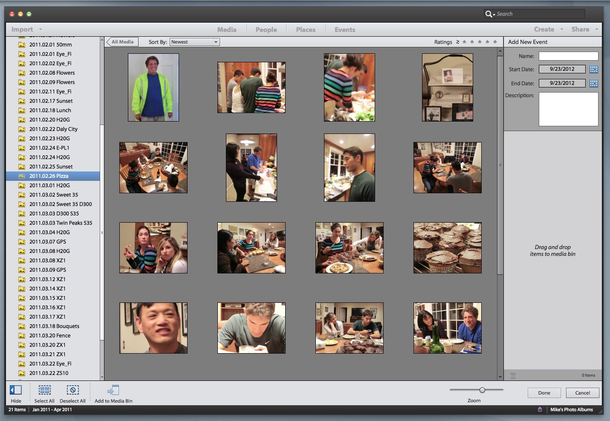Click the Zoom slider handle
Image resolution: width=610 pixels, height=421 pixels.
[x=482, y=390]
